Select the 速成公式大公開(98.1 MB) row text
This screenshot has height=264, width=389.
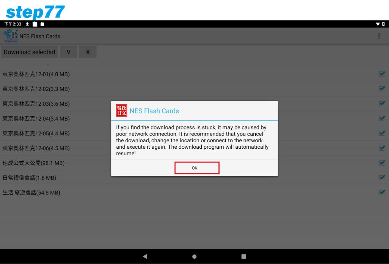pyautogui.click(x=33, y=163)
